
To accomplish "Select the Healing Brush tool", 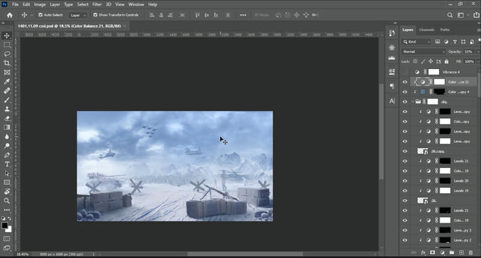I will pyautogui.click(x=7, y=91).
